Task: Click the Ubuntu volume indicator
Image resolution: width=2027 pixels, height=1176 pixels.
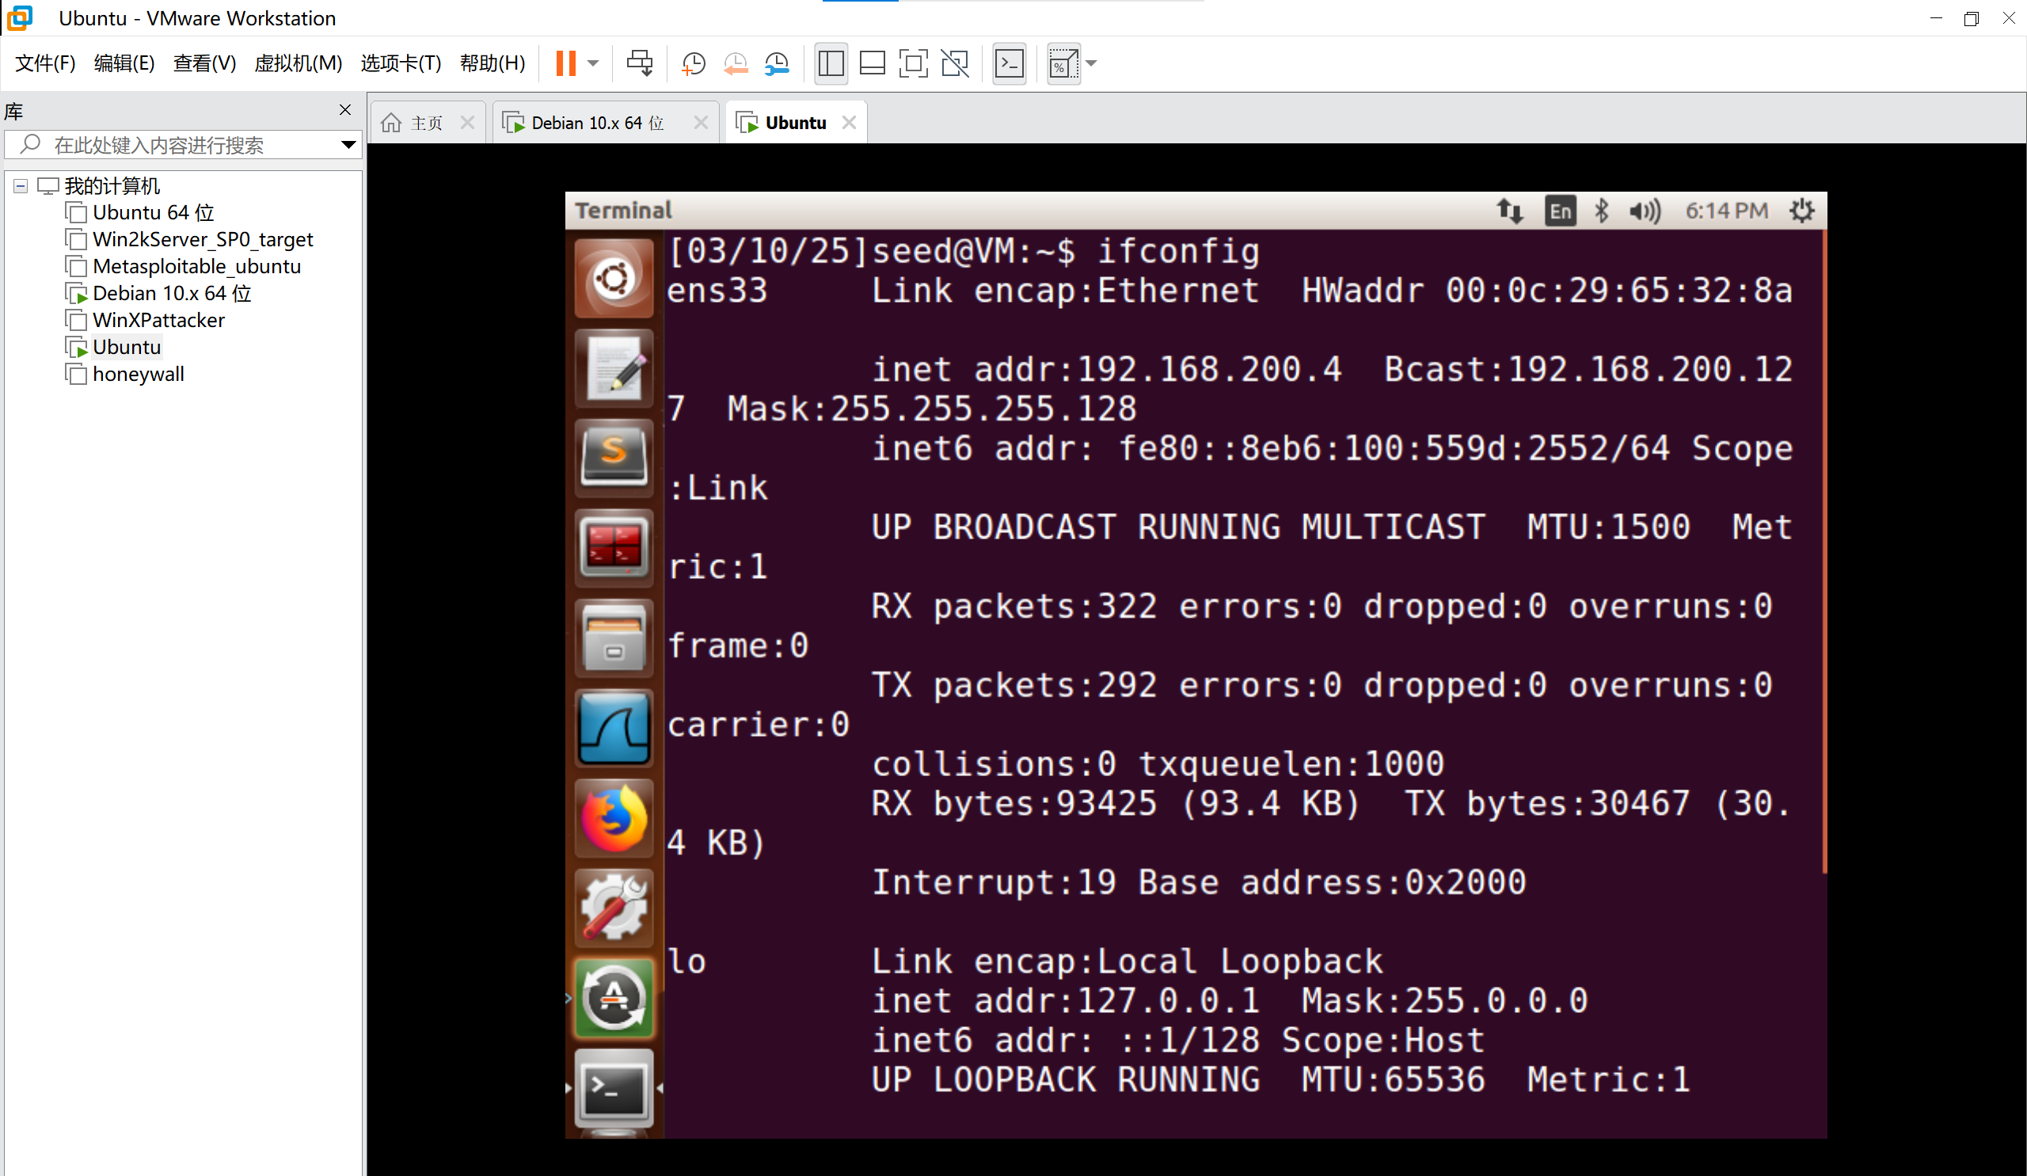Action: coord(1644,211)
